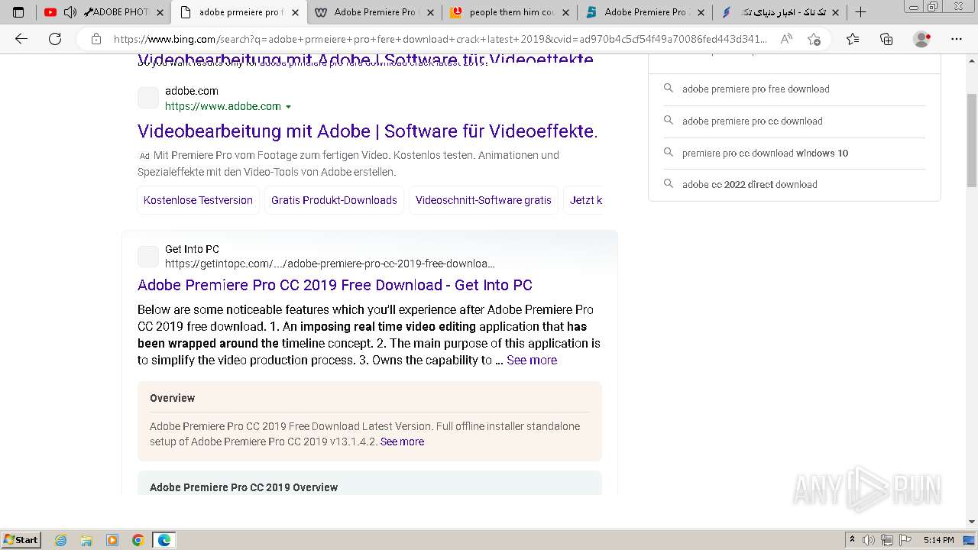Switch to the ADOBE PHOT YouTube tab

103,12
